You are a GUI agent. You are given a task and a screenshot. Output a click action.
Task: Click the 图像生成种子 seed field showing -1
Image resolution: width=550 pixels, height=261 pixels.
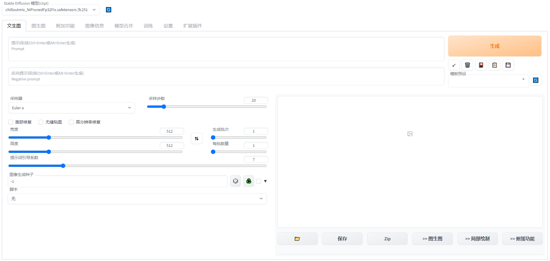[x=118, y=181]
